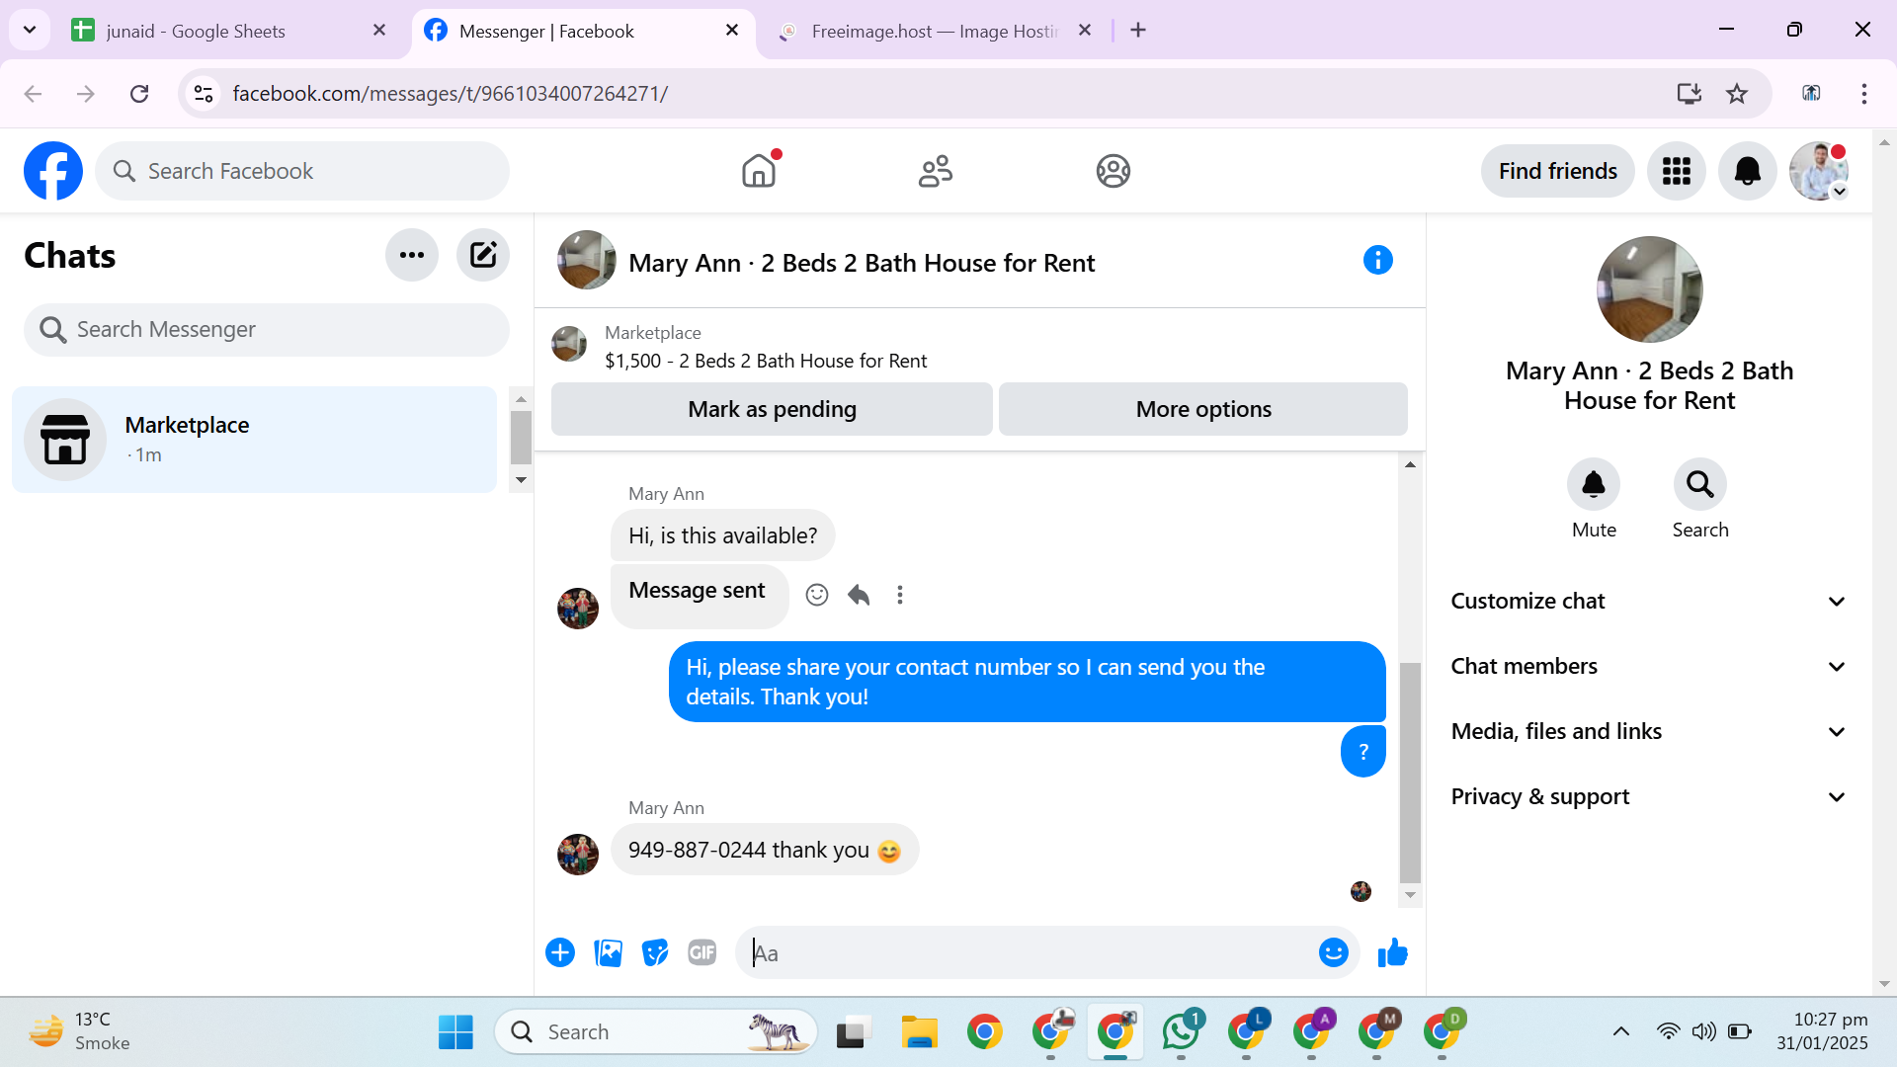Bookmark this page with the star icon
Screen dimensions: 1897x1067
coord(1737,94)
